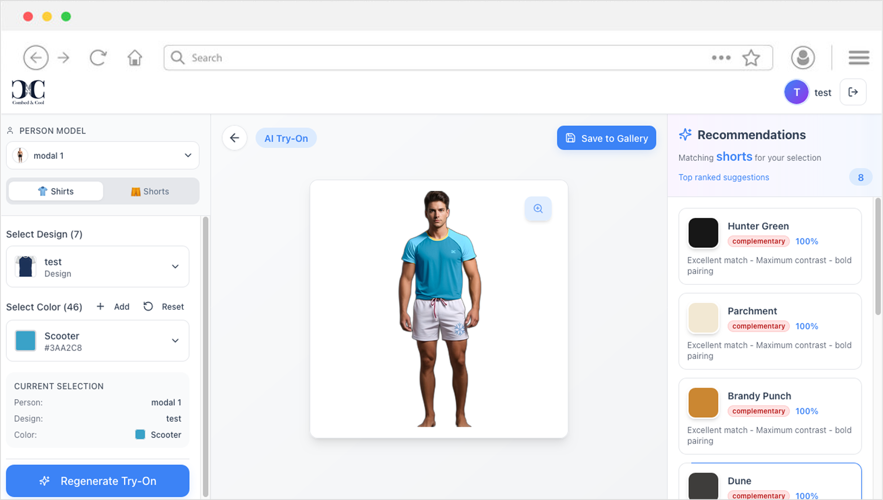Select the Parchment recommendation title
The height and width of the screenshot is (500, 883).
[752, 311]
